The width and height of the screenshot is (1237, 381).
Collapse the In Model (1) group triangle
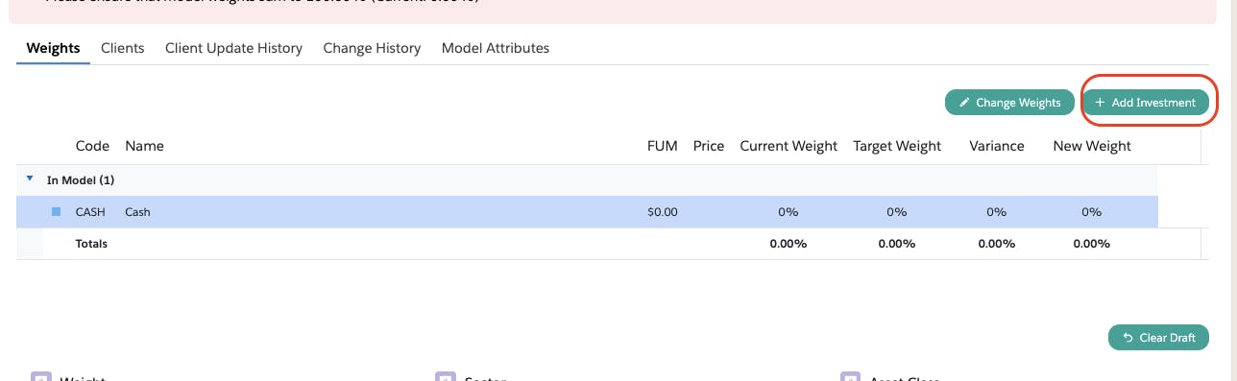point(30,179)
